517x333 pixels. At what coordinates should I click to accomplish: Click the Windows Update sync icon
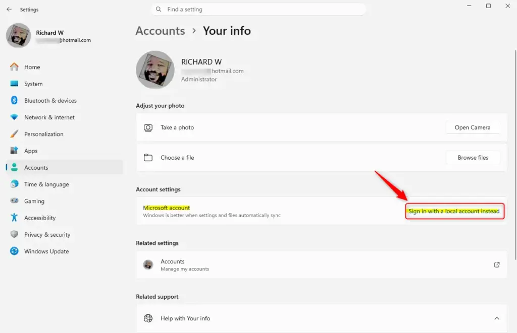pos(14,251)
